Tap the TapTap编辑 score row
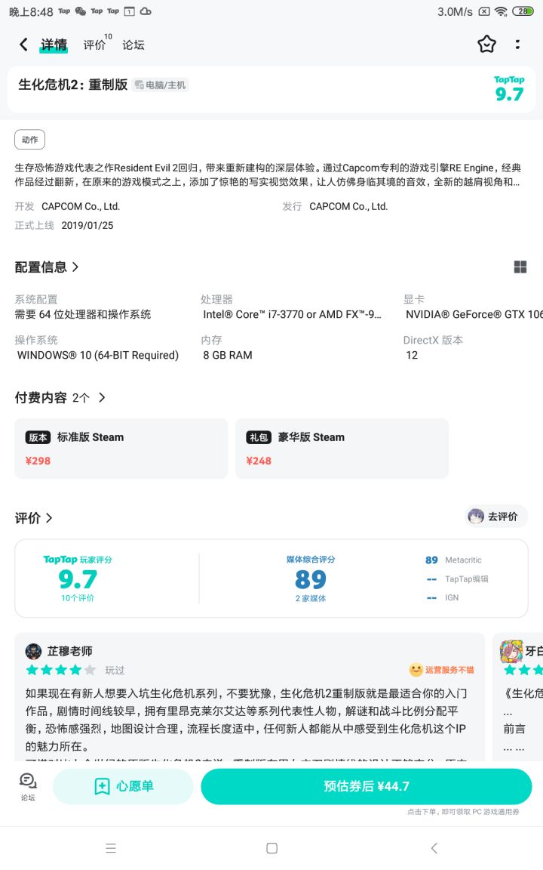The image size is (543, 870). click(x=458, y=578)
